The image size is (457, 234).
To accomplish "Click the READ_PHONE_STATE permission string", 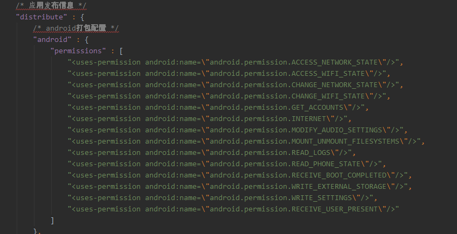I will (x=227, y=164).
